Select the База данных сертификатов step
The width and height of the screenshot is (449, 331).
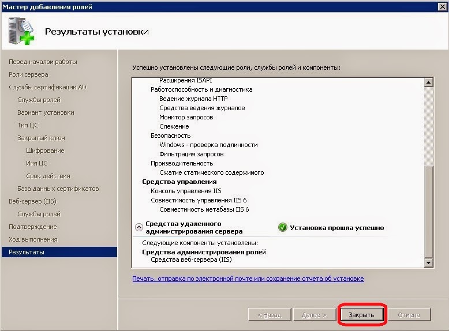pos(58,189)
